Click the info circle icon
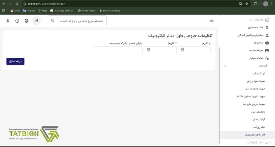 [17, 21]
